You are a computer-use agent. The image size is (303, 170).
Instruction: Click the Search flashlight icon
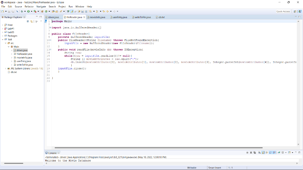(x=61, y=12)
